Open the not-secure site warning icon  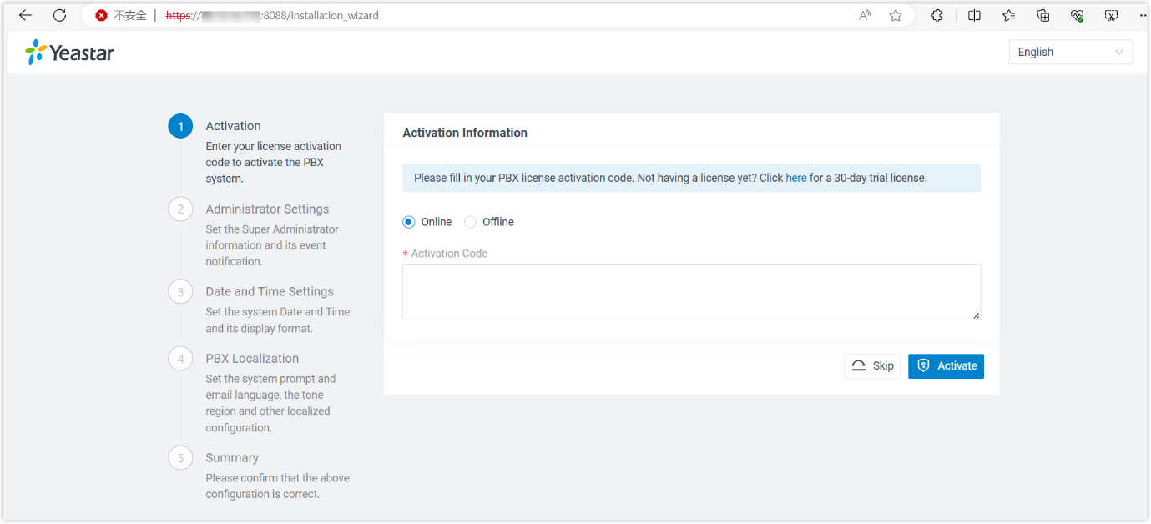point(102,15)
